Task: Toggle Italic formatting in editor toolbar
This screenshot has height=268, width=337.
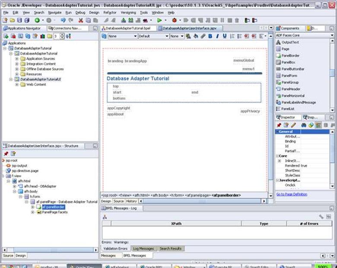Action: coord(217,36)
